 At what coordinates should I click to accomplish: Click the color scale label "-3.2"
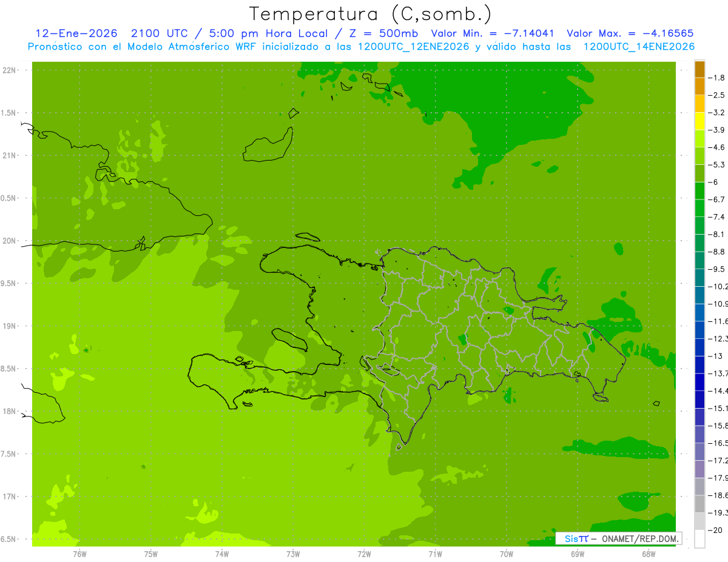718,112
